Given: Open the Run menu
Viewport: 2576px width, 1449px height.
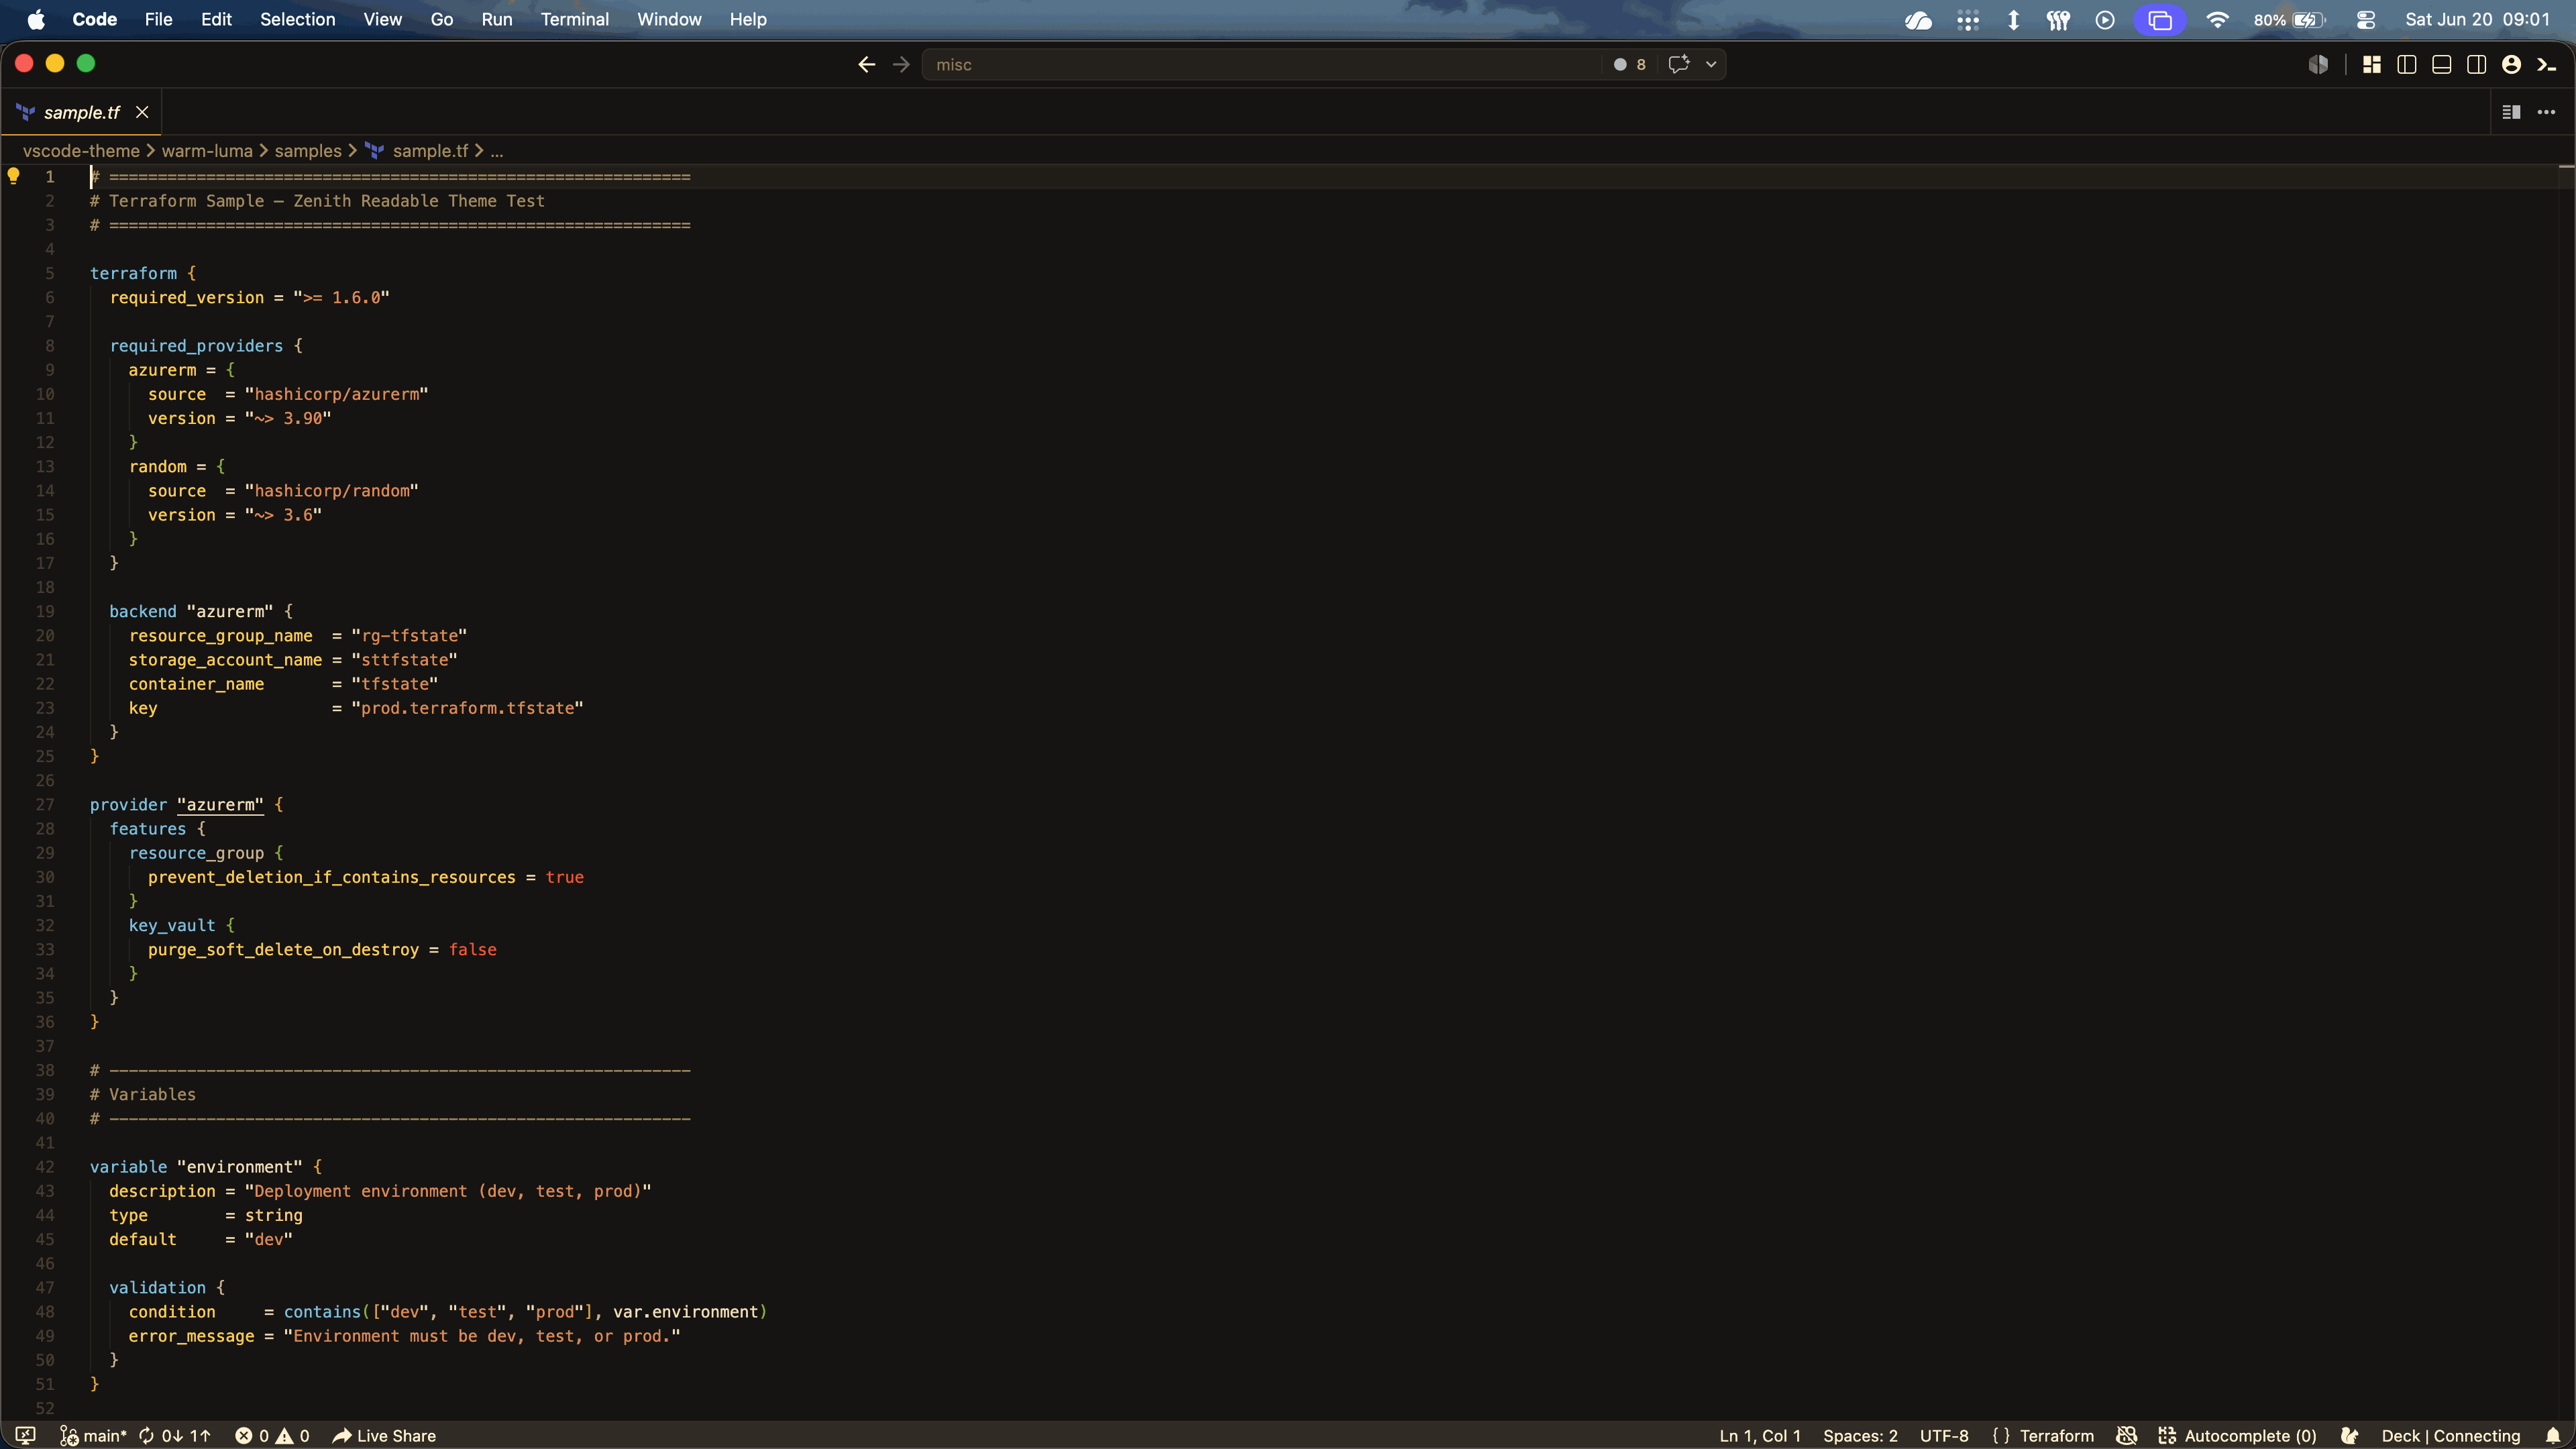Looking at the screenshot, I should click(496, 19).
